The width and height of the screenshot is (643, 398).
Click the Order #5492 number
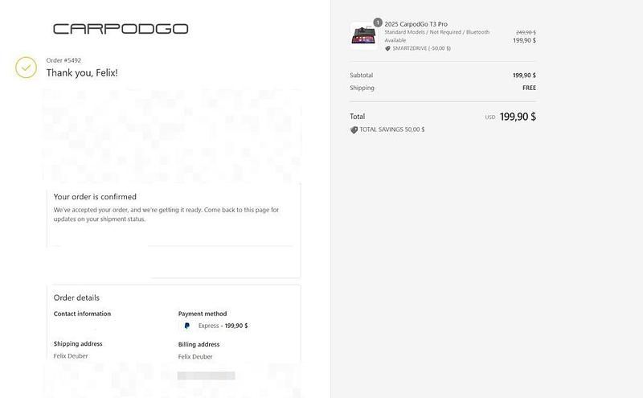coord(63,60)
